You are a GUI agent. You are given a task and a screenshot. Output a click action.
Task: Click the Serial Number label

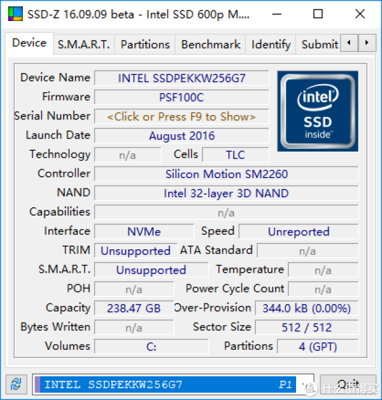(x=52, y=116)
